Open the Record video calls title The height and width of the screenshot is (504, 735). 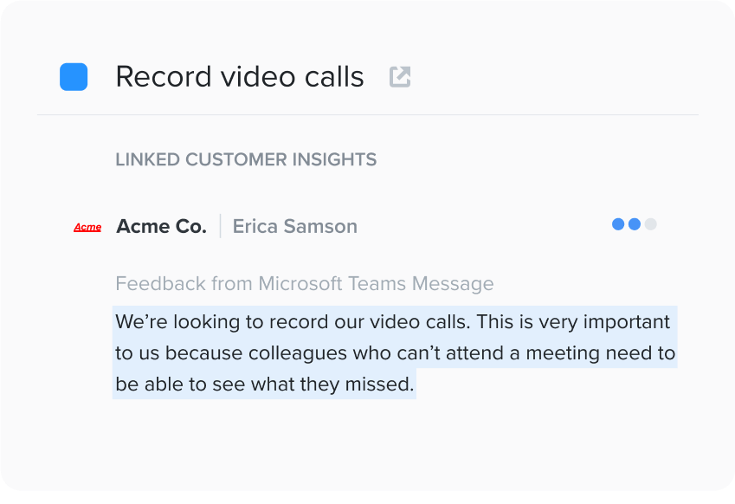tap(240, 77)
